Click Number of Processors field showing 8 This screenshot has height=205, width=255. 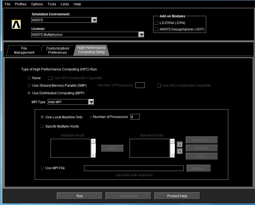pos(135,117)
